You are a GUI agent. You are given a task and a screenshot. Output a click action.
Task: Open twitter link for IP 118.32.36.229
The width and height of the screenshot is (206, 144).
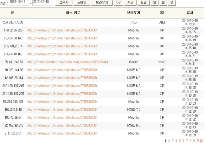click(62, 30)
